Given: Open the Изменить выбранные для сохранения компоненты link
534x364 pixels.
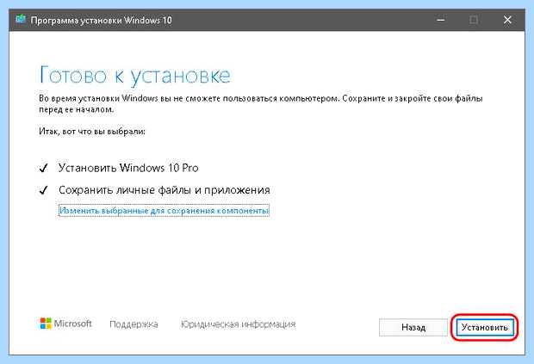Looking at the screenshot, I should pos(164,211).
